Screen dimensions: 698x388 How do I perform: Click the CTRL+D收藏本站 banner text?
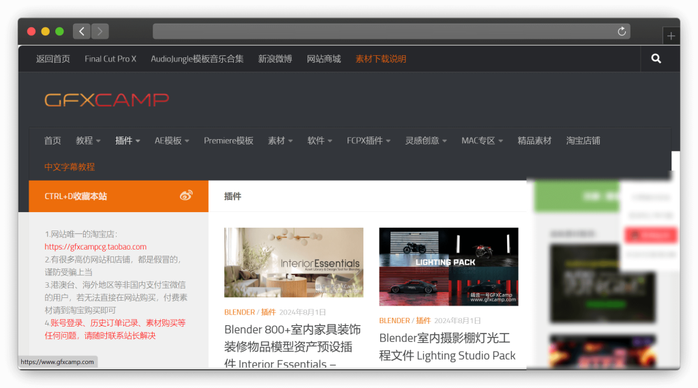[x=76, y=196]
